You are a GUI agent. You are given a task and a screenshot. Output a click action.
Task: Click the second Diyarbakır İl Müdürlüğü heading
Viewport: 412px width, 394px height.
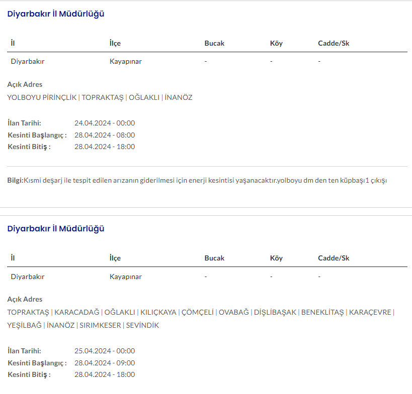point(55,229)
